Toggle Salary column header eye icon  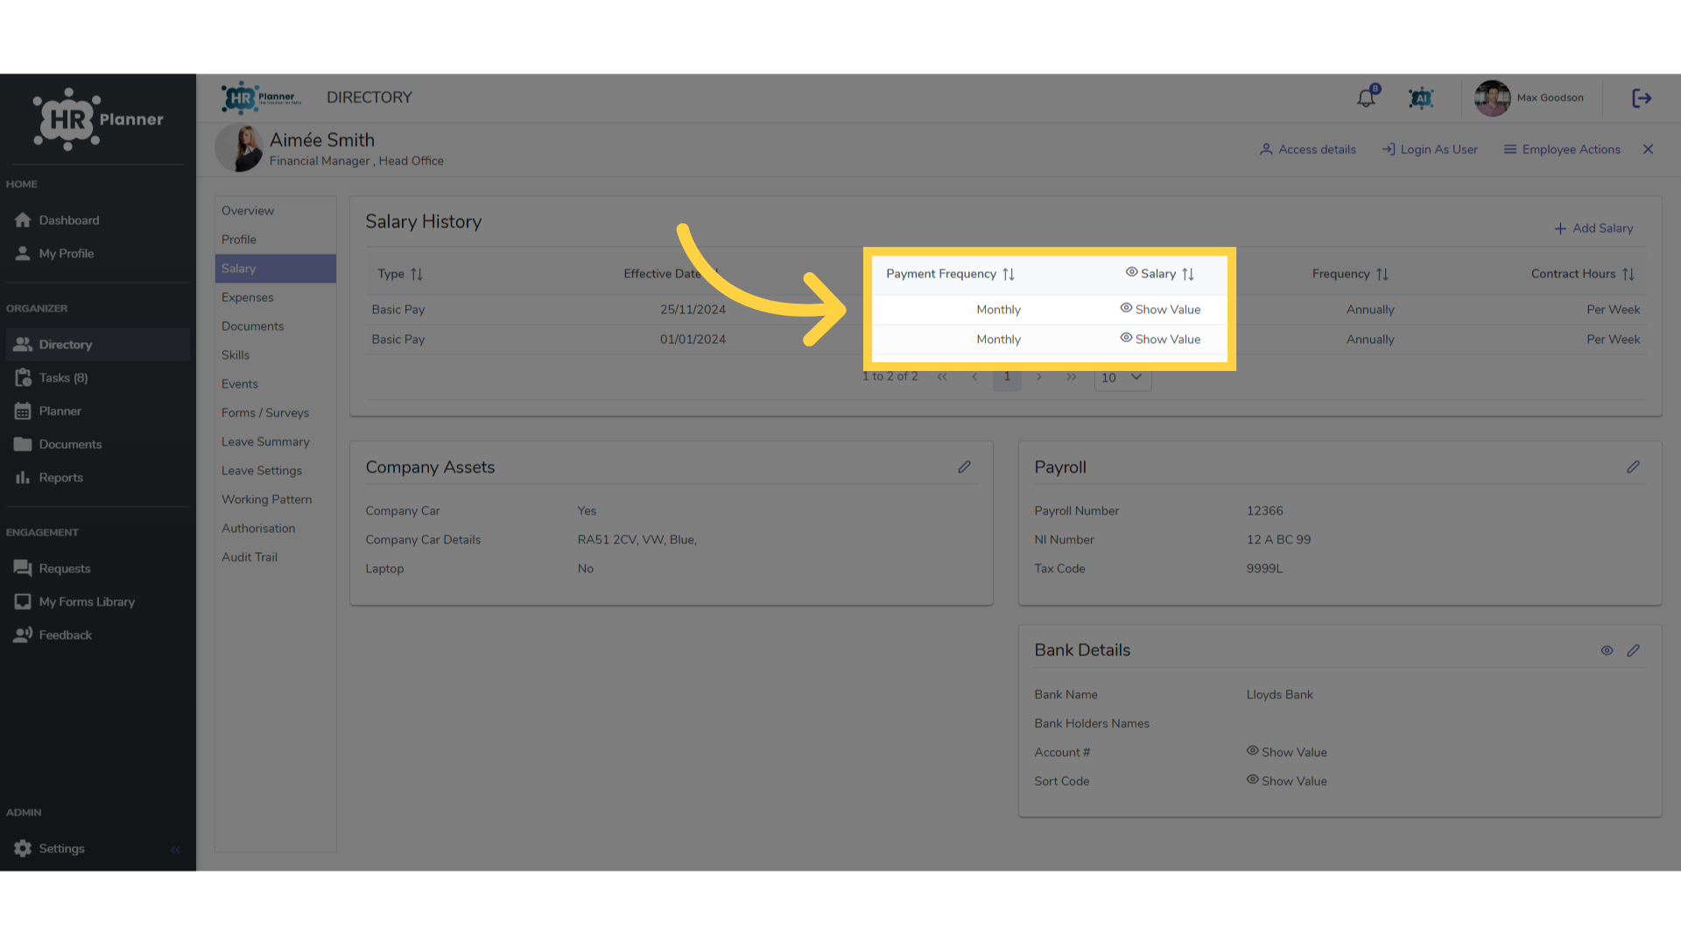(1131, 273)
